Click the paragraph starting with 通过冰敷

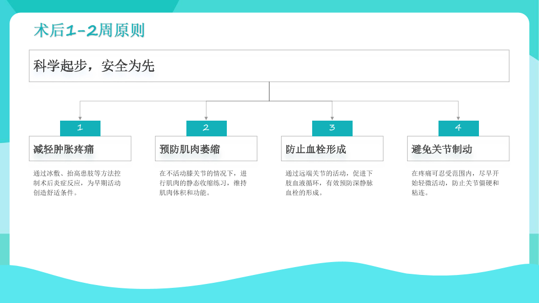tap(77, 183)
